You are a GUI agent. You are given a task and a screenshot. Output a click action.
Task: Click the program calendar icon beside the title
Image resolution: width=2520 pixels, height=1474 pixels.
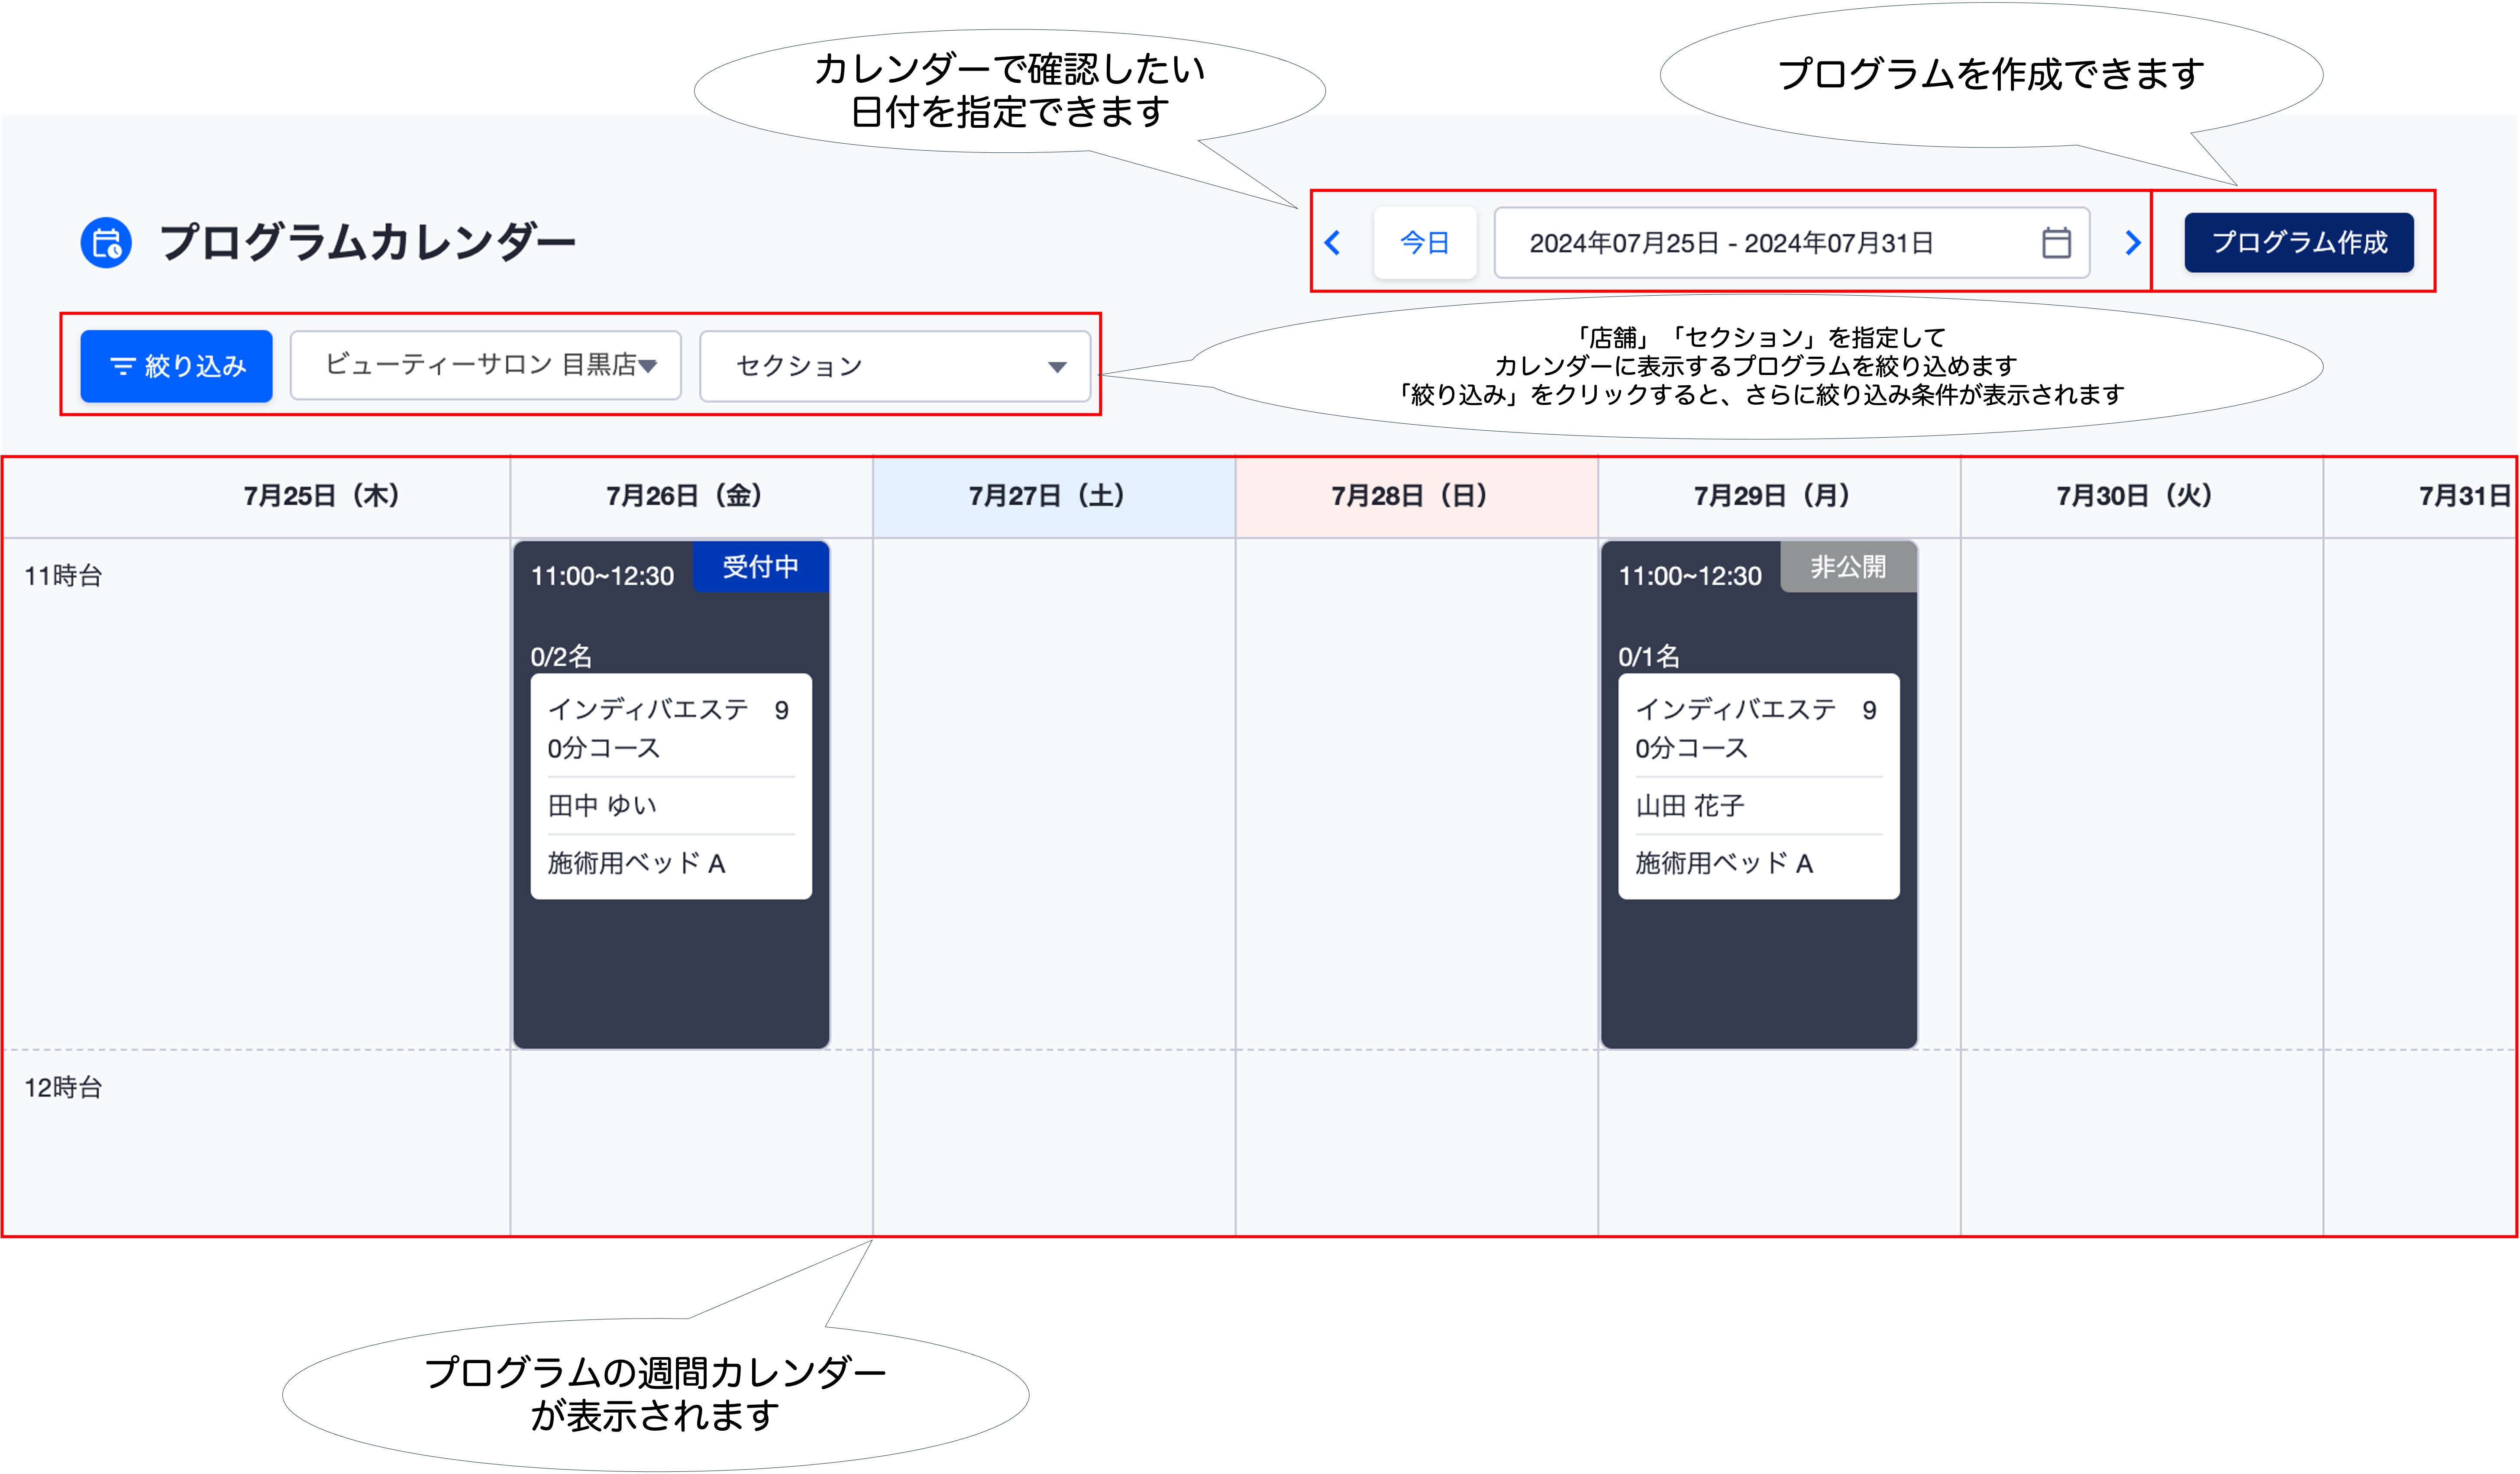click(106, 243)
